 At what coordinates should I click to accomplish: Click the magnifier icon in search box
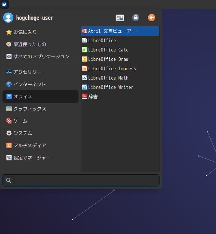click(9, 180)
